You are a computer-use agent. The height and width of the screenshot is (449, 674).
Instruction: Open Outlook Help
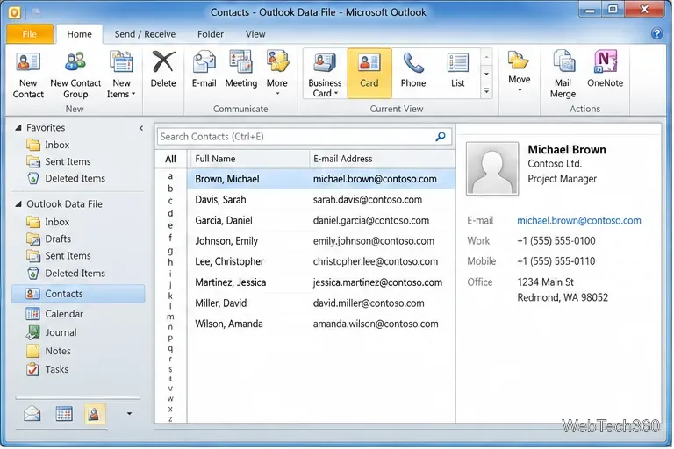pyautogui.click(x=656, y=33)
